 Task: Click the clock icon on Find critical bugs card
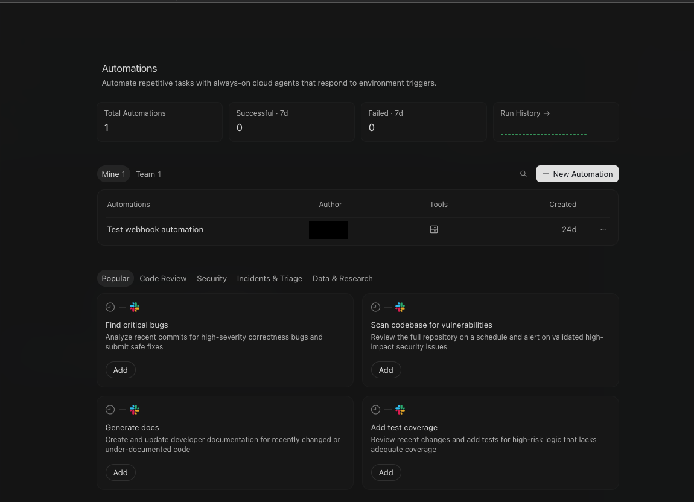(110, 307)
